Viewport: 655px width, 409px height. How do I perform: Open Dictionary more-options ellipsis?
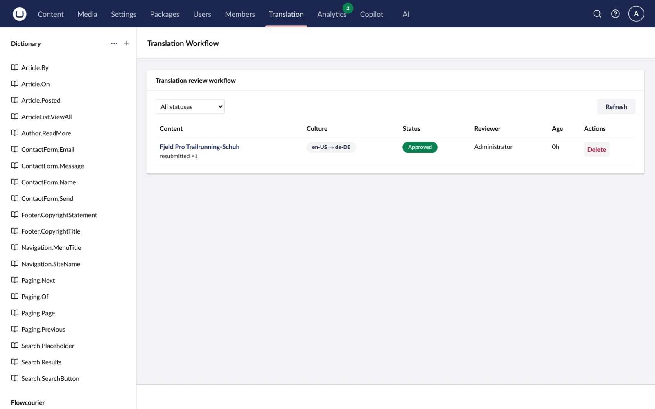(x=114, y=43)
